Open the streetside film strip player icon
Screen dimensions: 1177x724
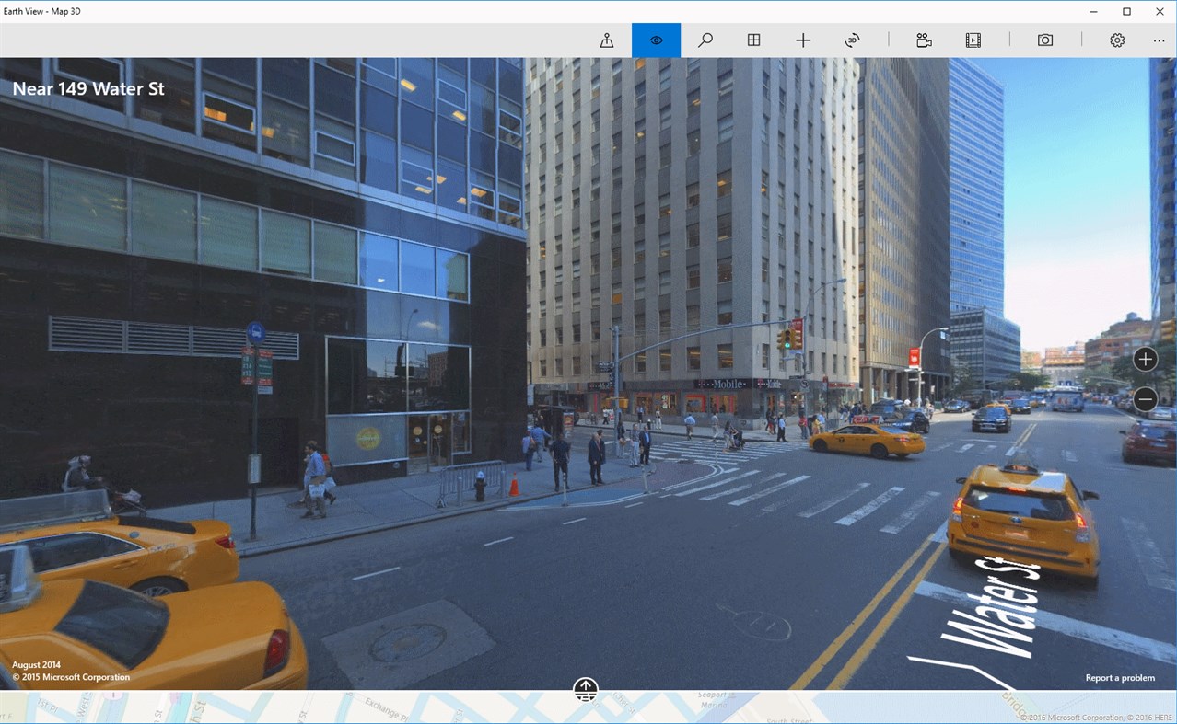tap(973, 40)
